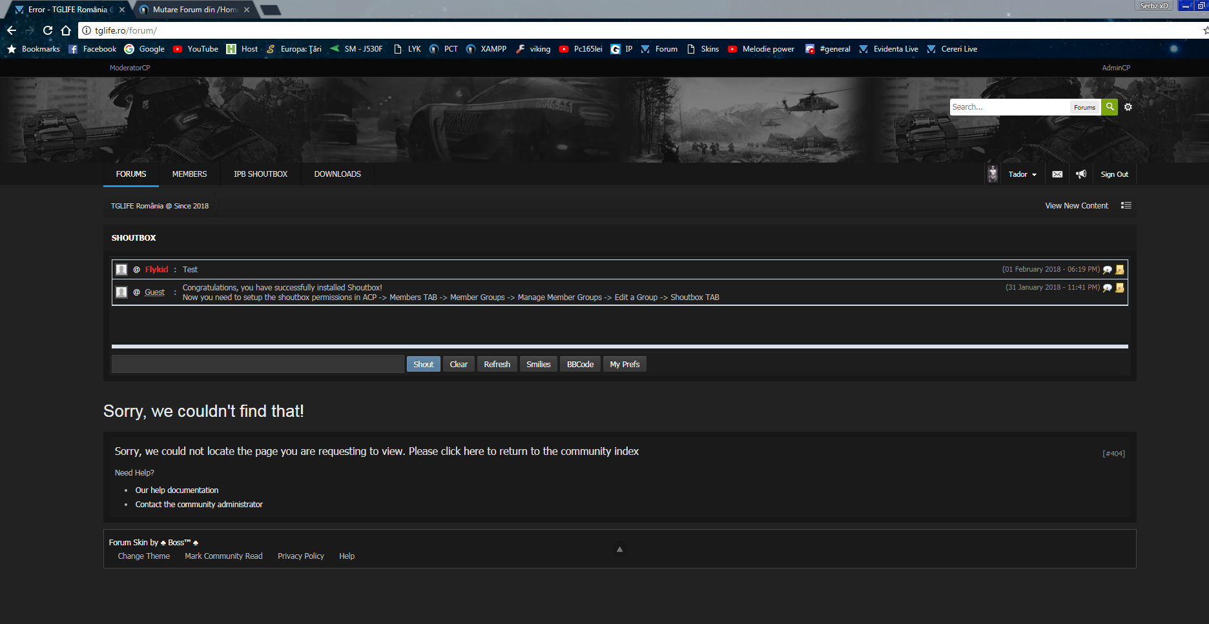Close the Mutare Forum din /Home tab
The width and height of the screenshot is (1209, 624).
[x=246, y=10]
